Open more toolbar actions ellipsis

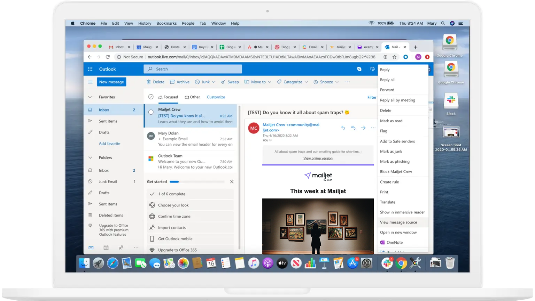click(347, 82)
